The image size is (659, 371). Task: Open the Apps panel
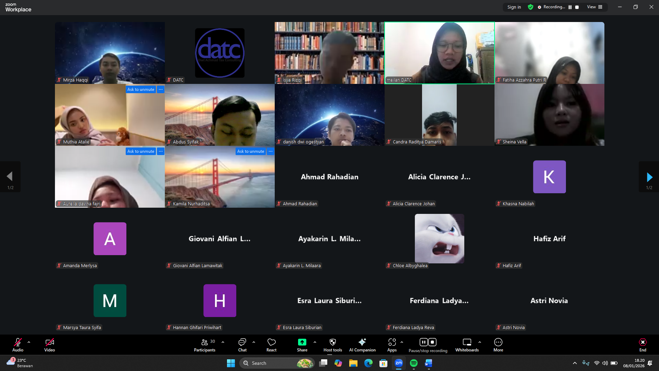[x=392, y=345]
